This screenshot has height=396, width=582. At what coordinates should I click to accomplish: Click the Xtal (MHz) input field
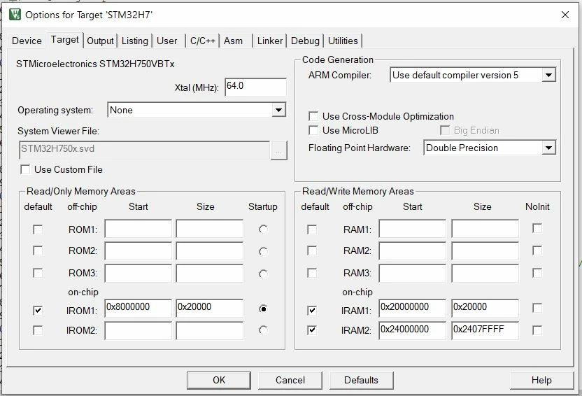256,87
